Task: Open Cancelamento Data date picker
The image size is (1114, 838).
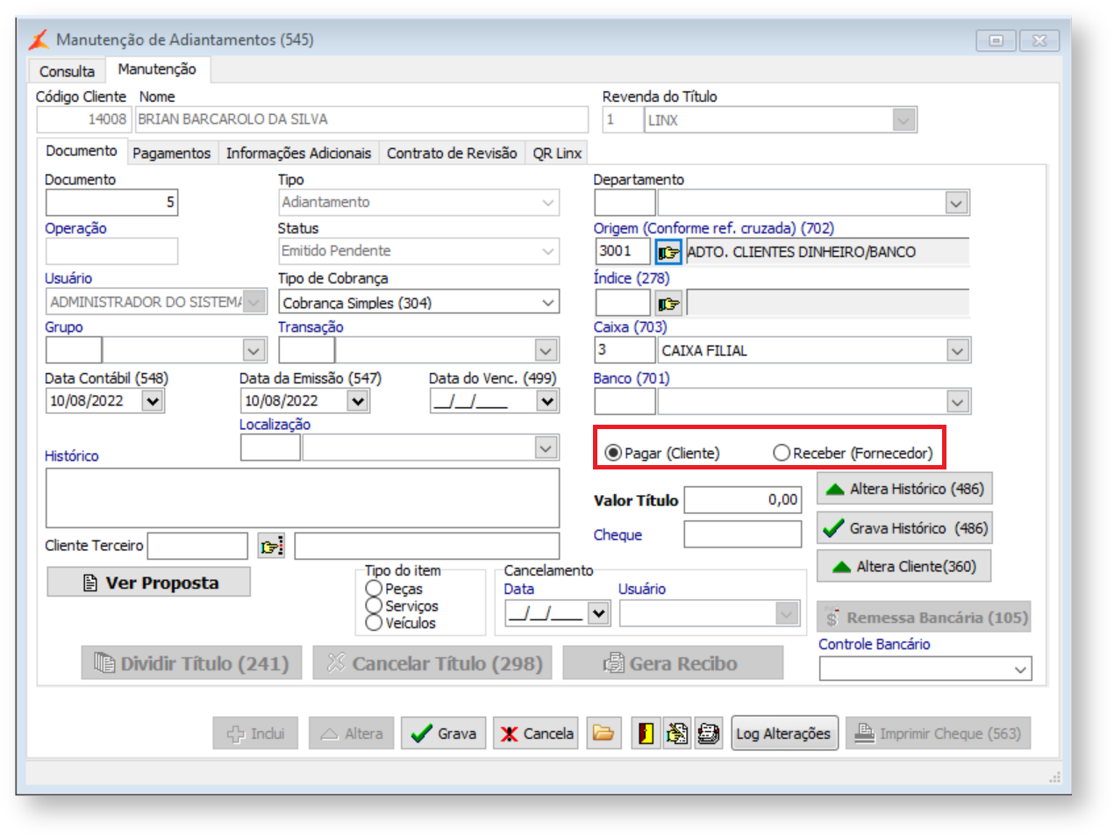Action: click(x=598, y=612)
